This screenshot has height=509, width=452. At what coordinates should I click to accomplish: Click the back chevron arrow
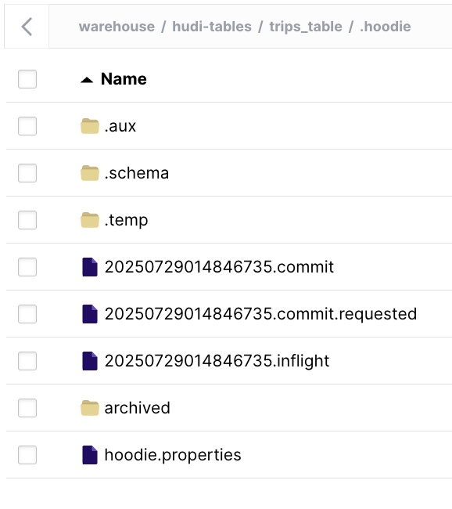click(x=27, y=27)
